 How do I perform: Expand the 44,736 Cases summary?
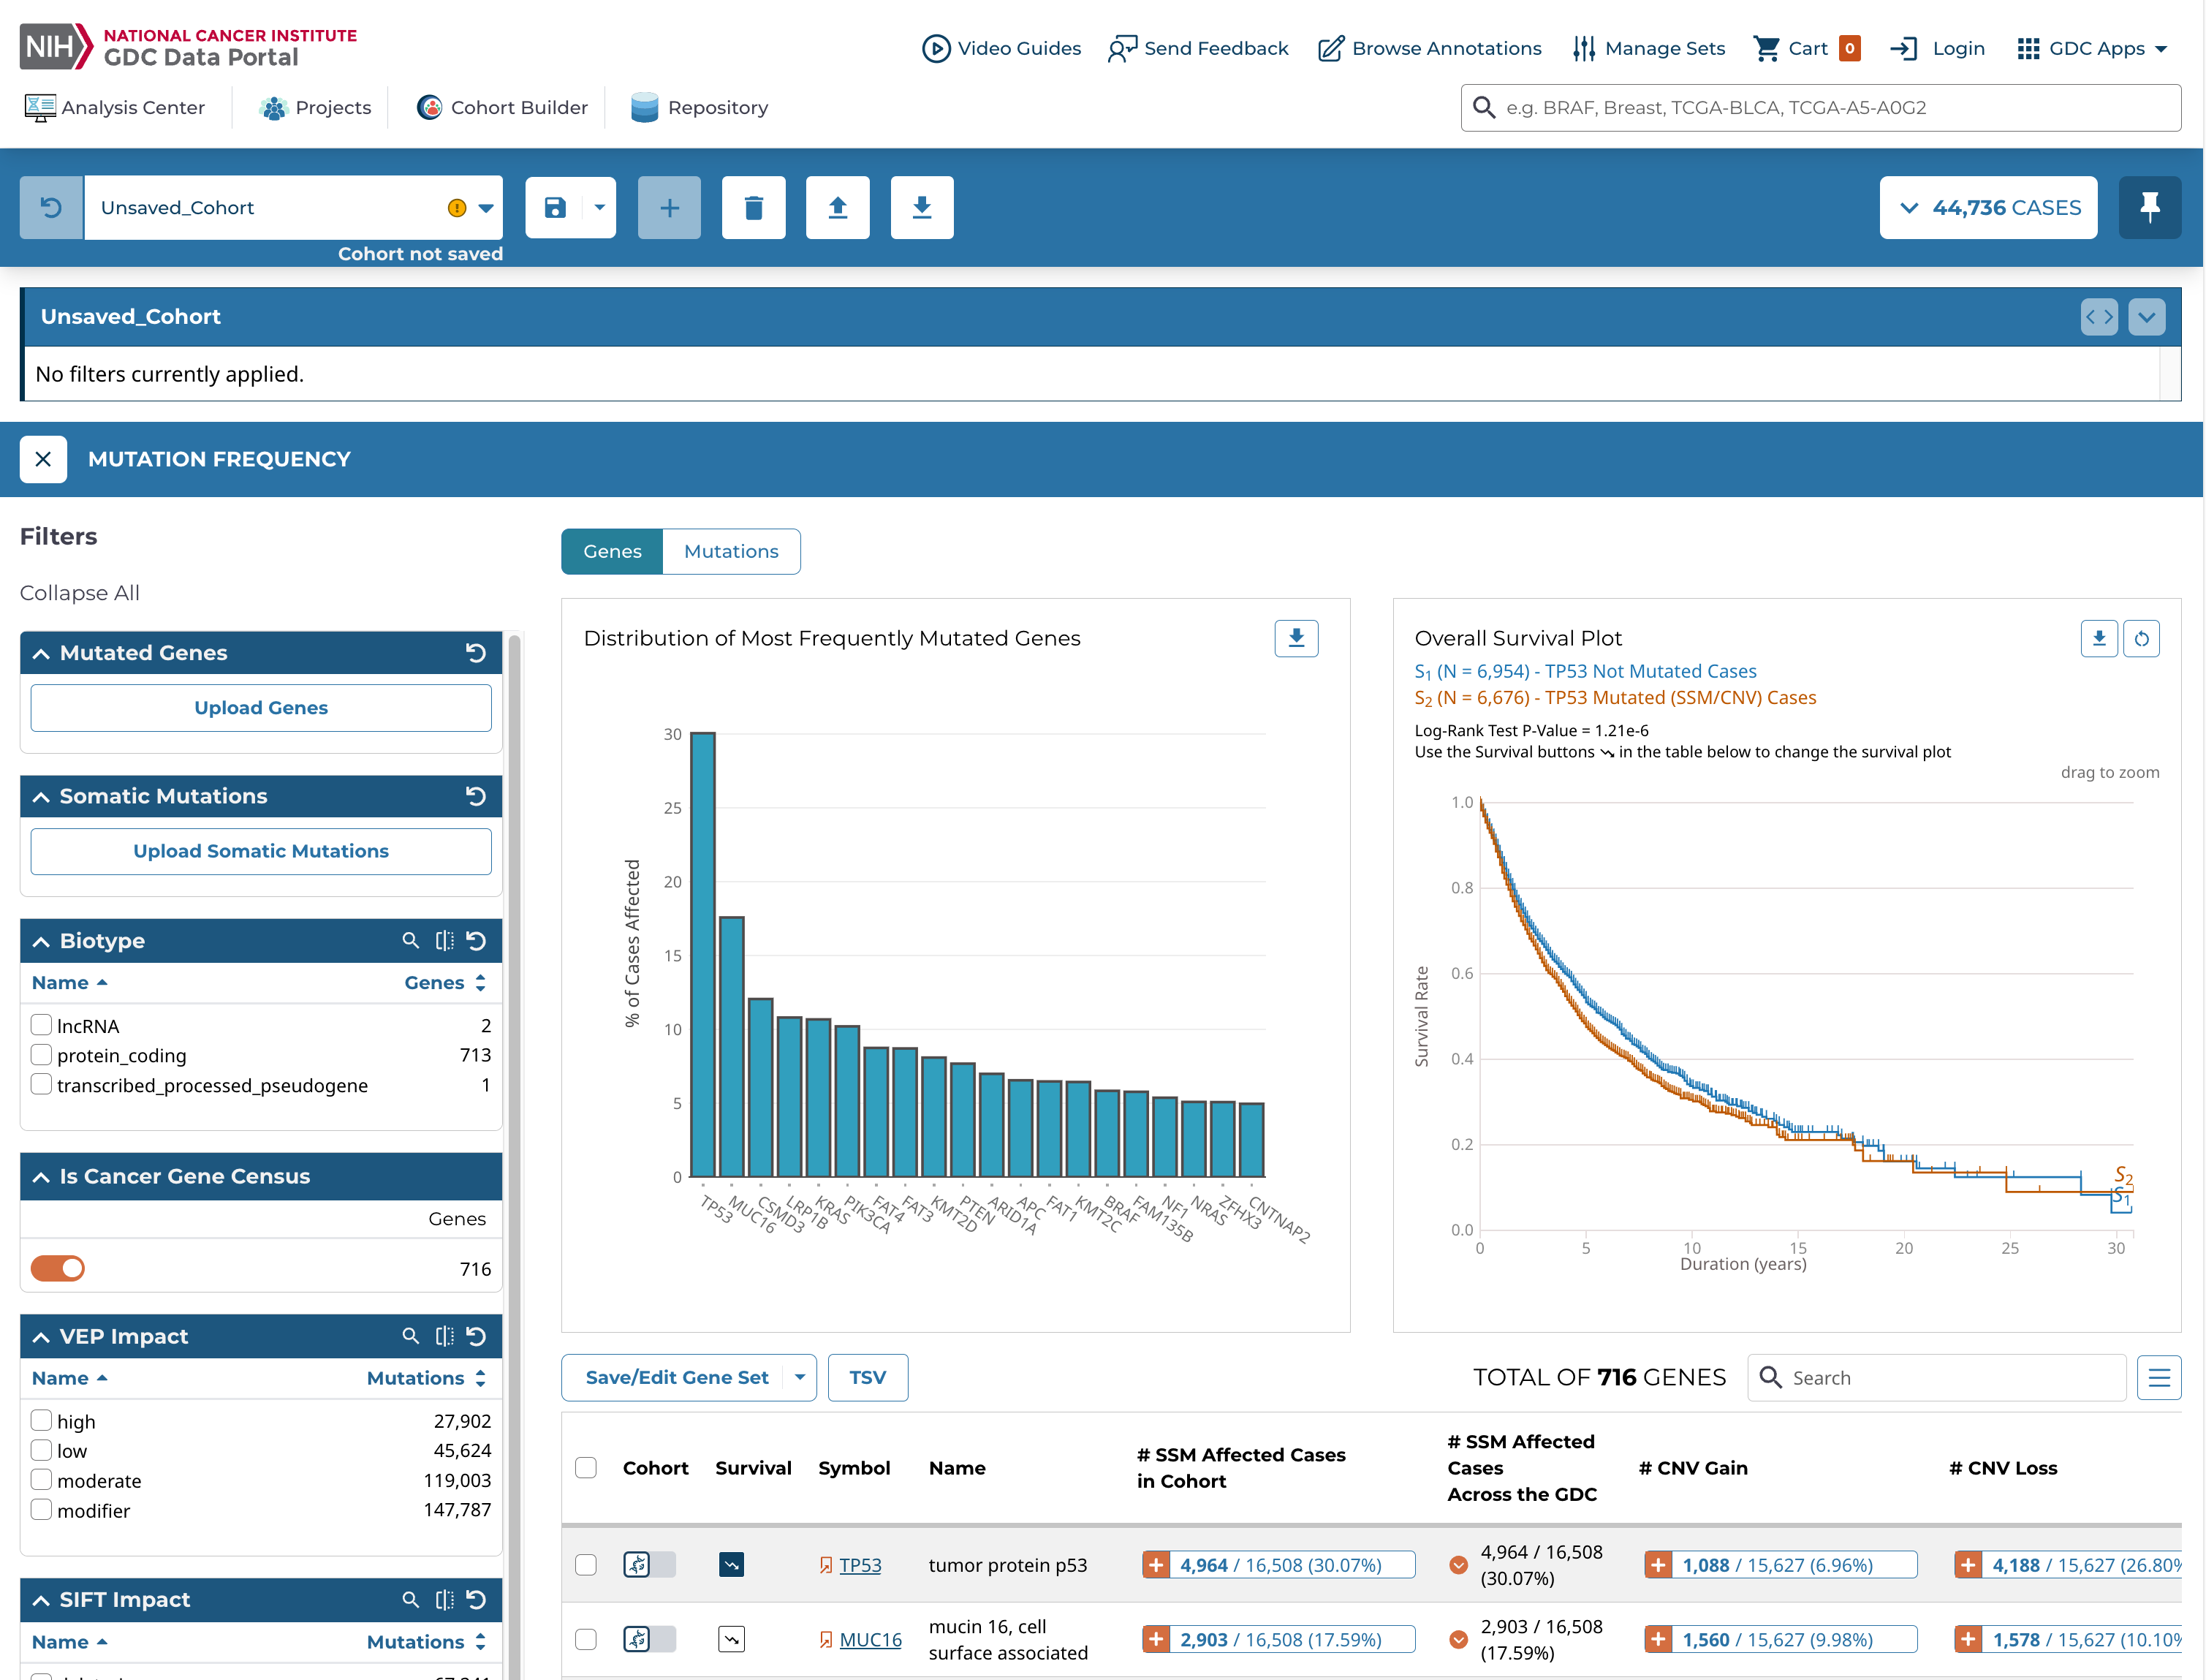(1988, 207)
